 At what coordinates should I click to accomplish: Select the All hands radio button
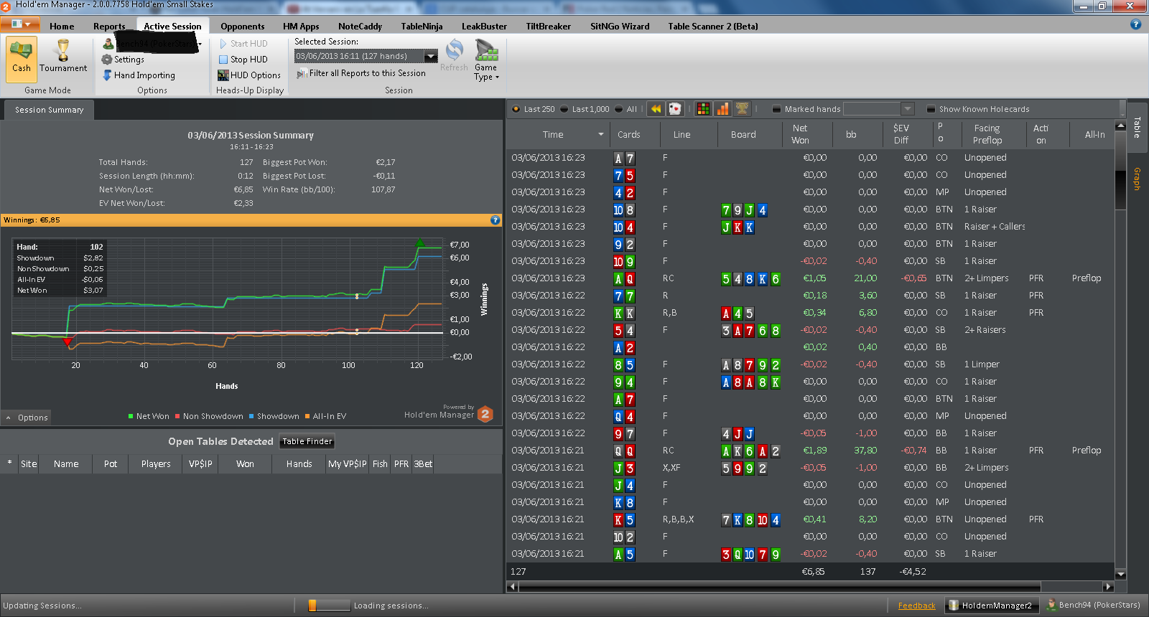[618, 109]
